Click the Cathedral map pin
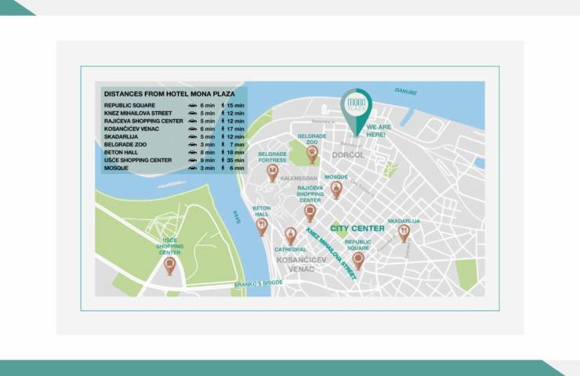This screenshot has height=376, width=580. pyautogui.click(x=291, y=235)
